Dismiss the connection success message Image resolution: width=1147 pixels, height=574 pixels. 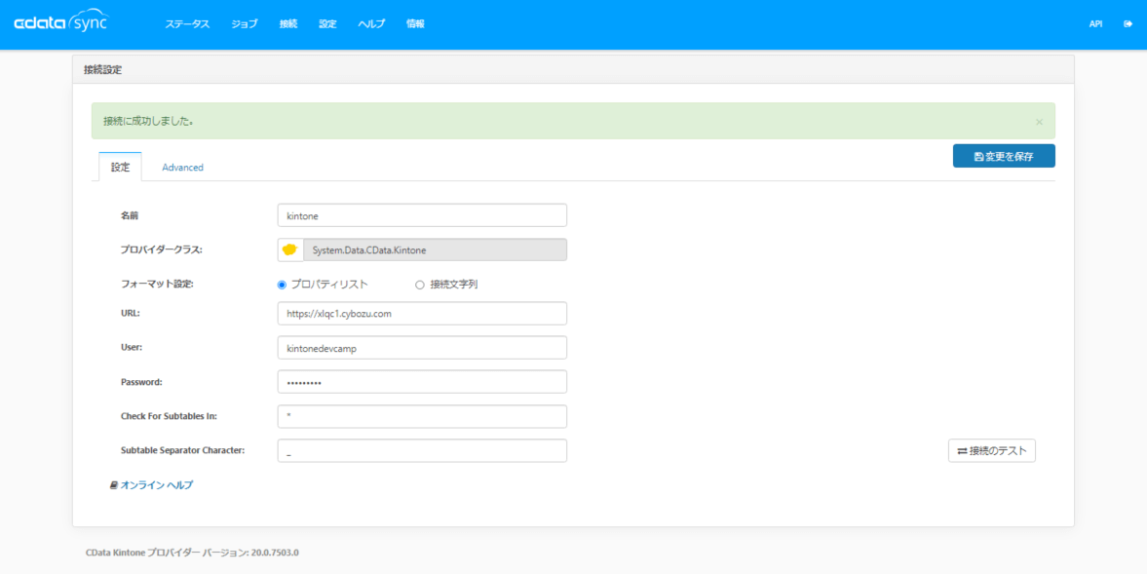tap(1039, 122)
